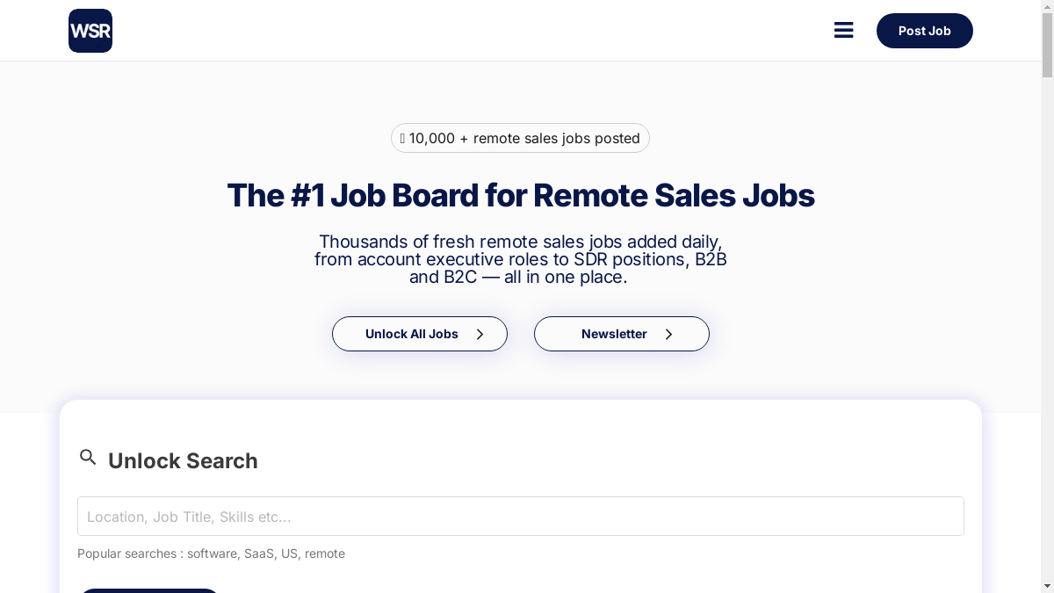Click the arrow inside Unlock All Jobs

[x=480, y=334]
